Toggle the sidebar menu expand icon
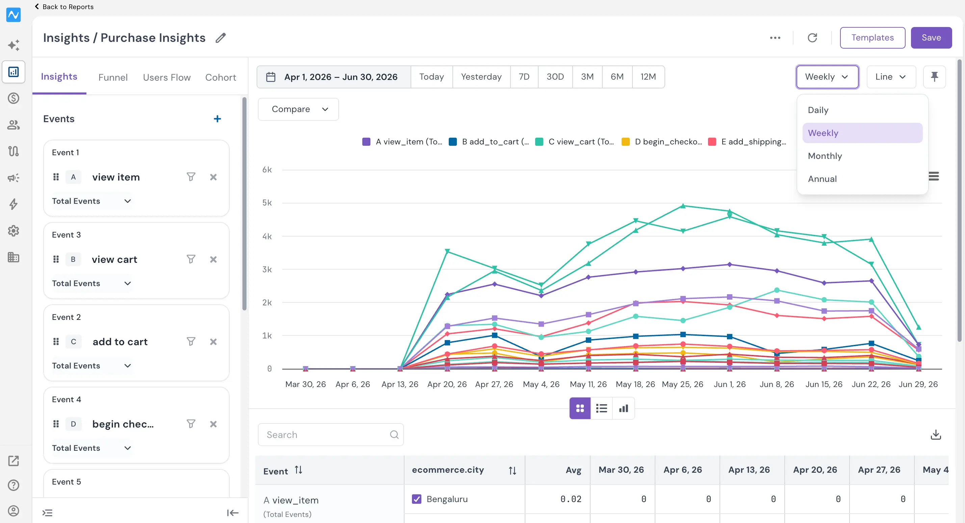Image resolution: width=965 pixels, height=523 pixels. point(48,513)
